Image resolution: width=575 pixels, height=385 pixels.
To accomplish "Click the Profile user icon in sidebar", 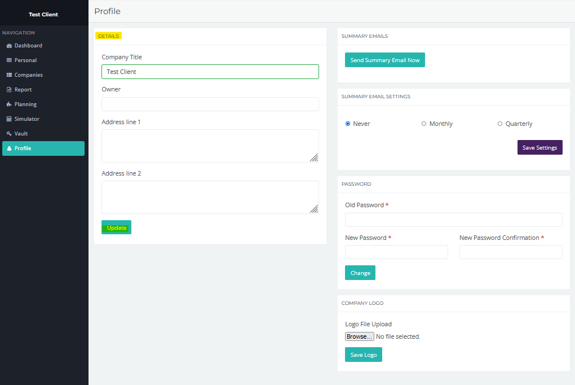I will 9,148.
